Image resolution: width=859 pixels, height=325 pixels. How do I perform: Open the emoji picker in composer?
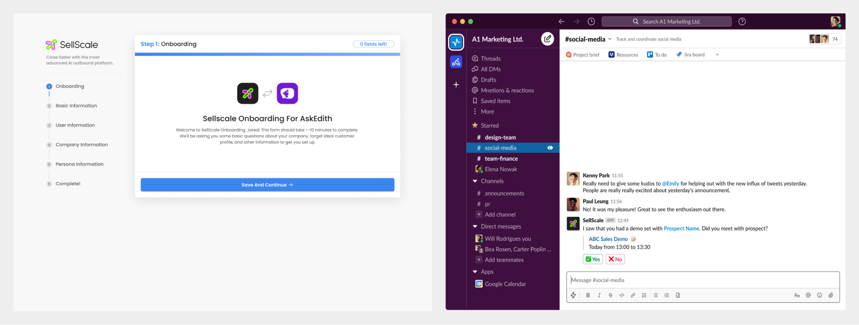[820, 295]
